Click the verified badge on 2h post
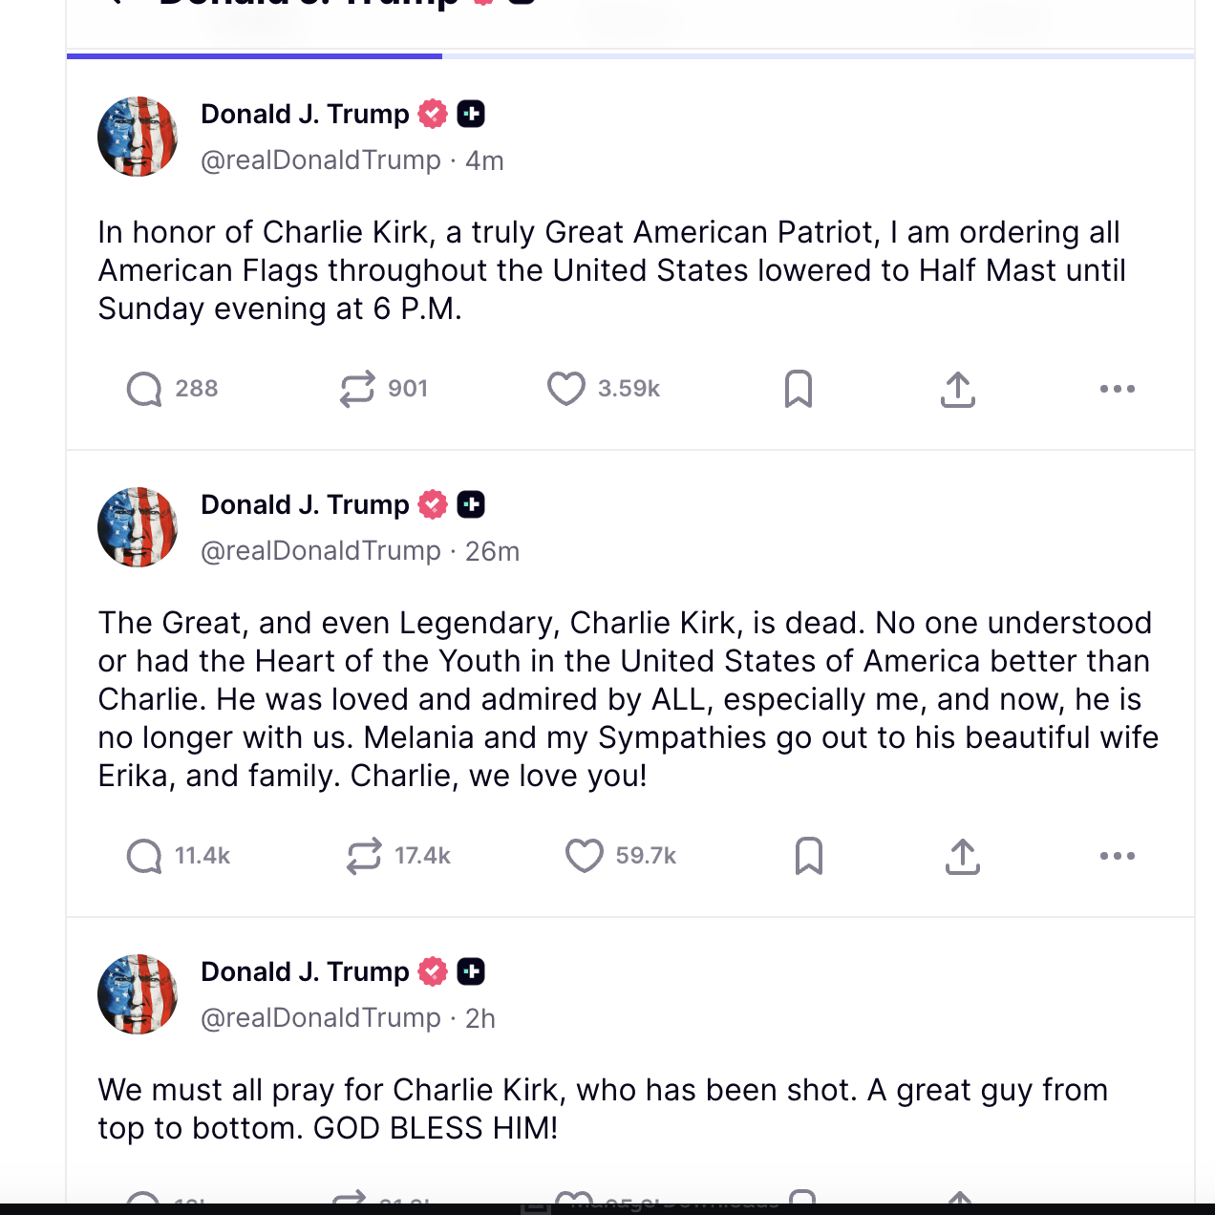Viewport: 1215px width, 1215px height. [x=434, y=971]
